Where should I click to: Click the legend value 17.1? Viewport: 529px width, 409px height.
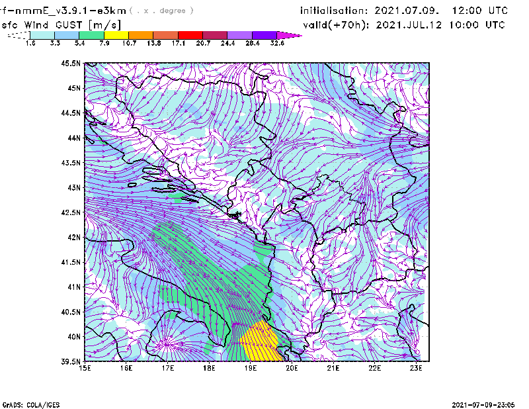(x=179, y=43)
